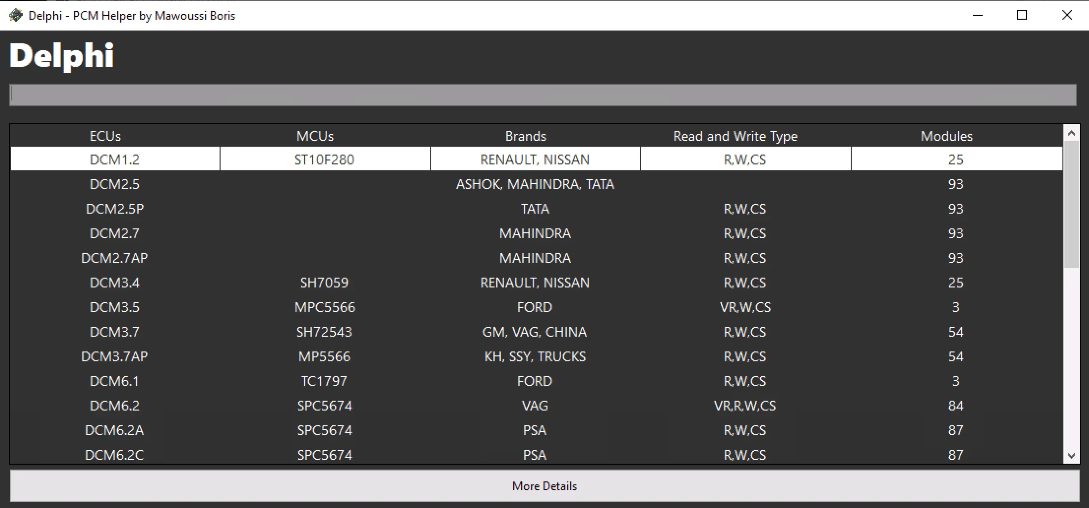Click ASHOK, MAHINDRA, TATA brands cell
Screen dimensions: 1089x508
pyautogui.click(x=535, y=184)
